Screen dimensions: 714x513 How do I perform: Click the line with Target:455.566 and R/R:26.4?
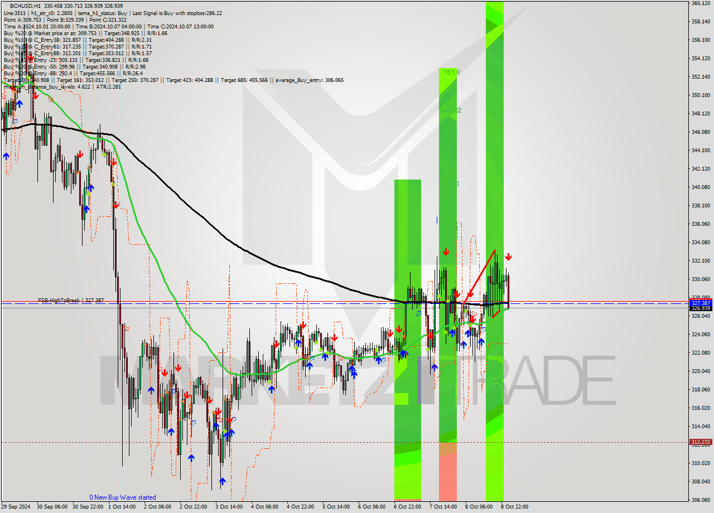pos(73,73)
